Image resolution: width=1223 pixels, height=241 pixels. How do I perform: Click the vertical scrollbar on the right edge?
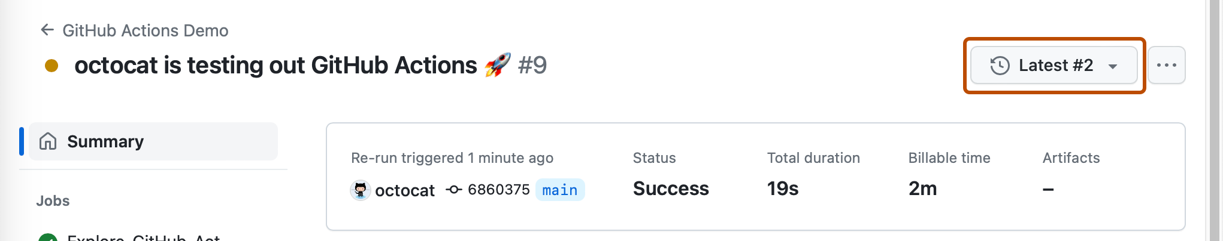coord(1215,119)
